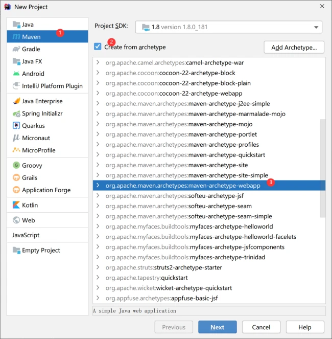Click the Web globe icon

click(16, 220)
